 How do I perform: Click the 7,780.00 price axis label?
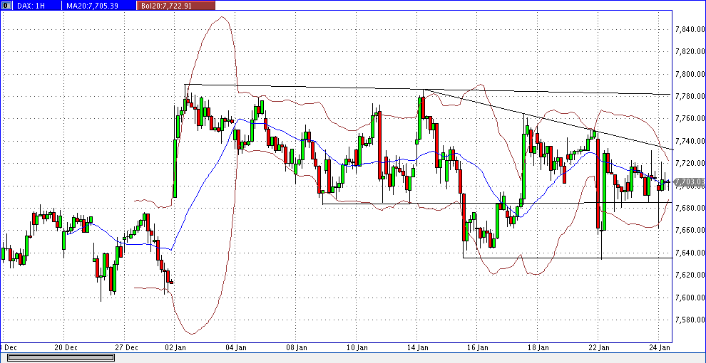[690, 97]
